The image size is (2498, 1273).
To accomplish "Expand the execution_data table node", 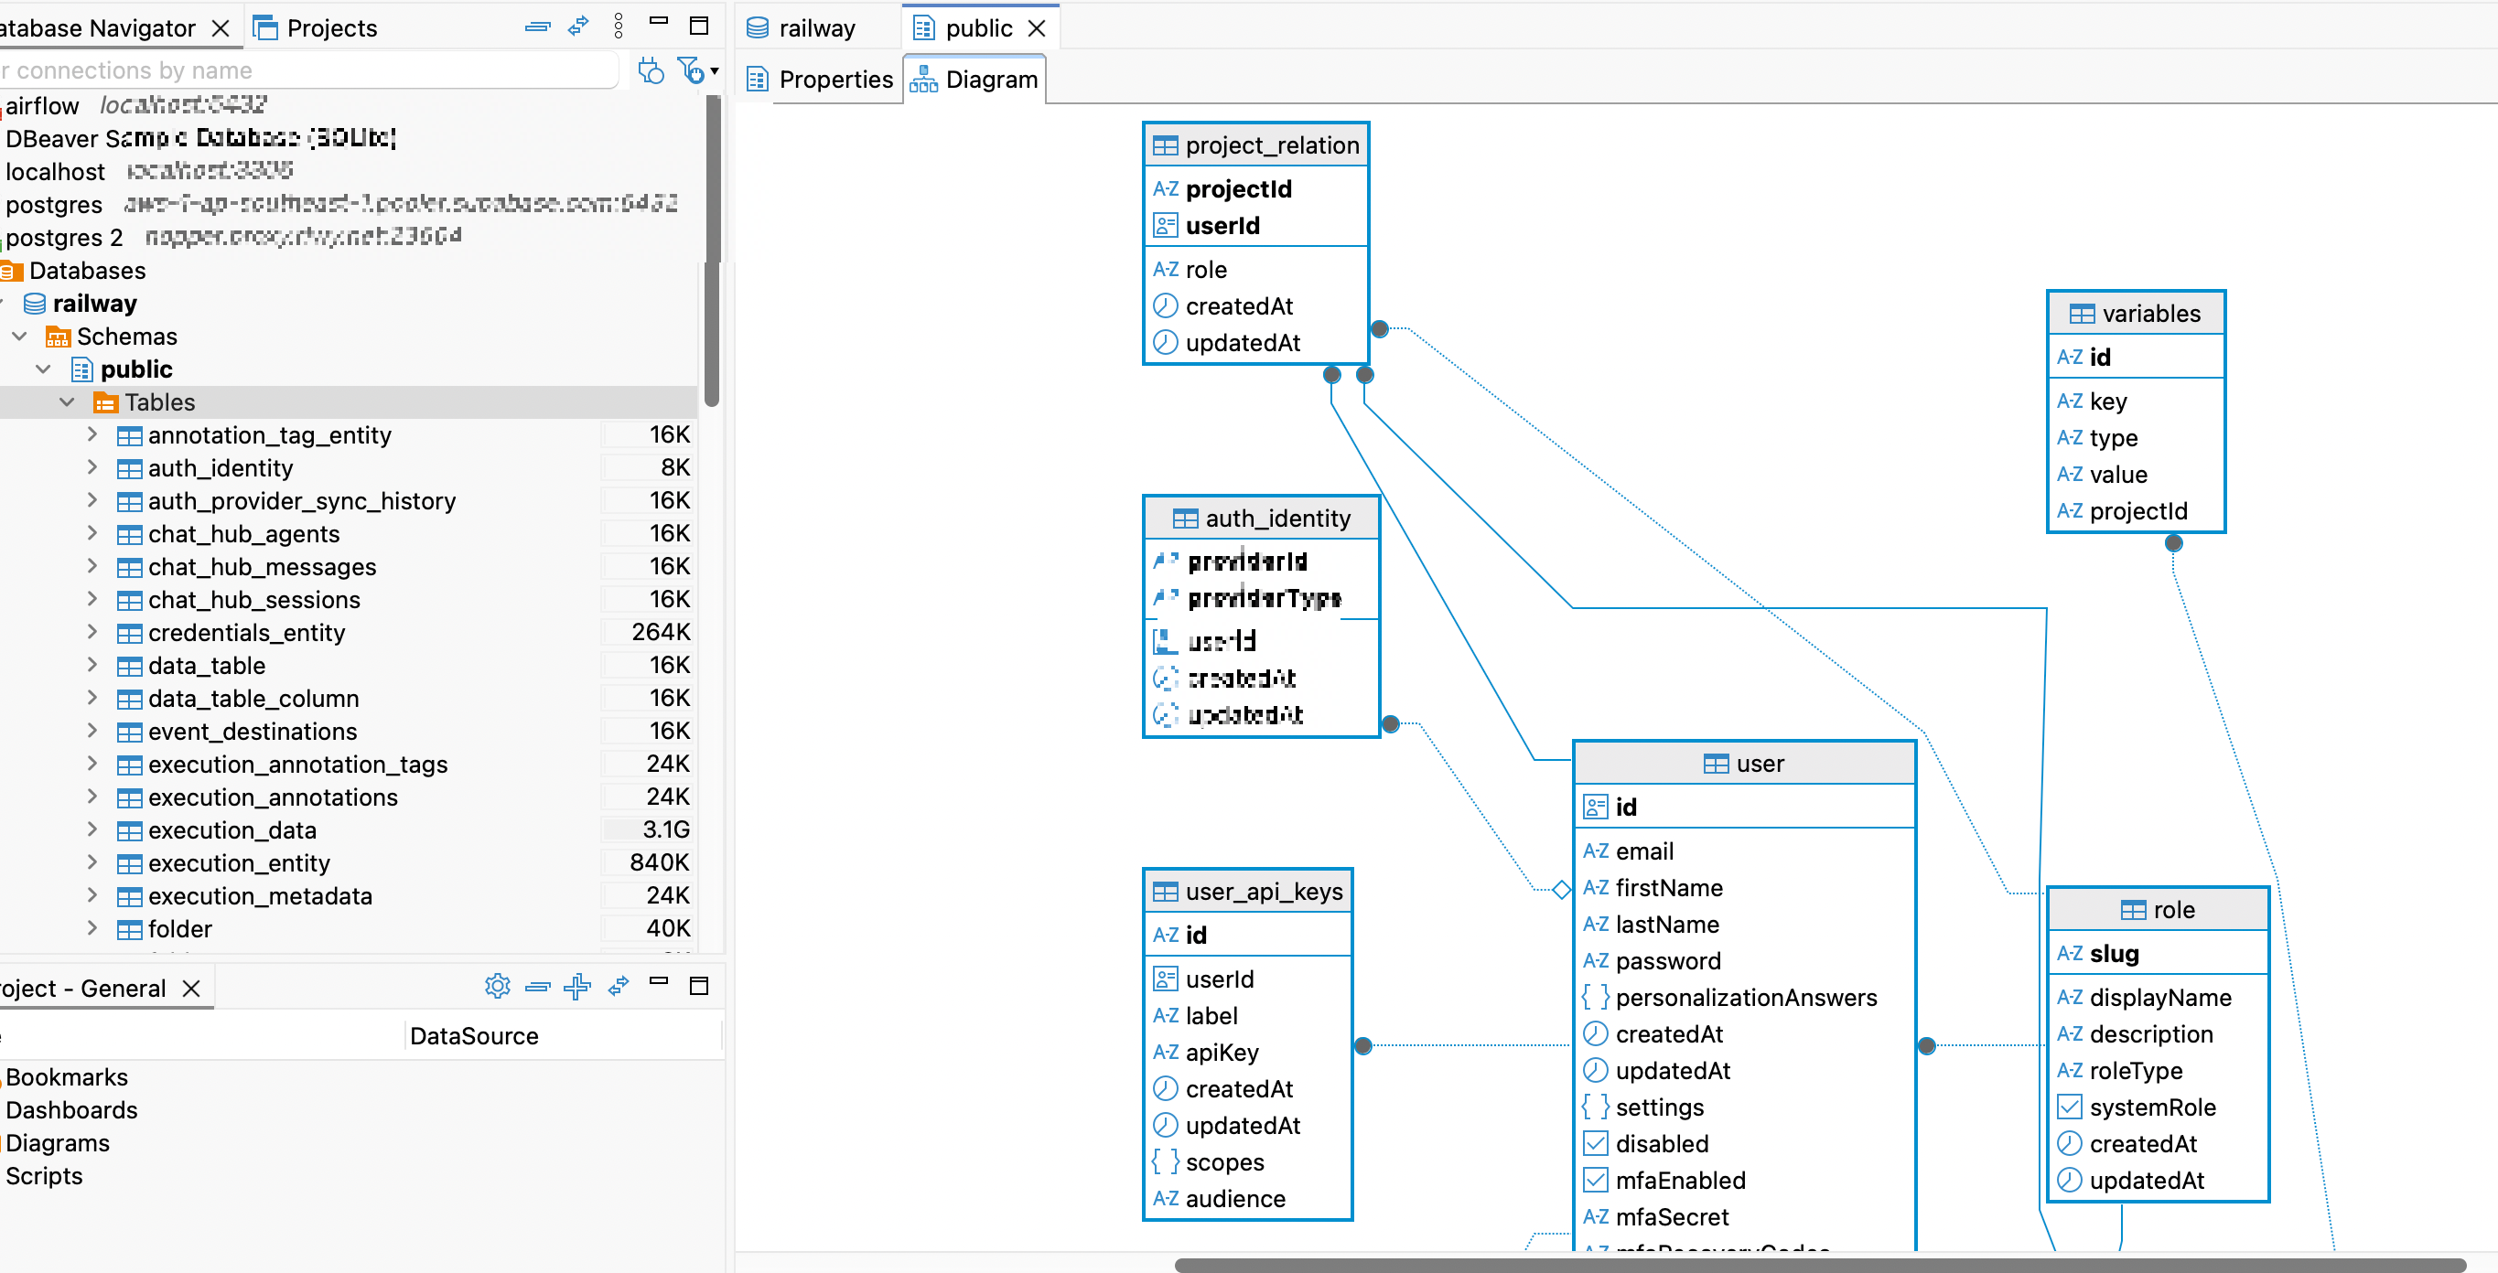I will (x=92, y=830).
